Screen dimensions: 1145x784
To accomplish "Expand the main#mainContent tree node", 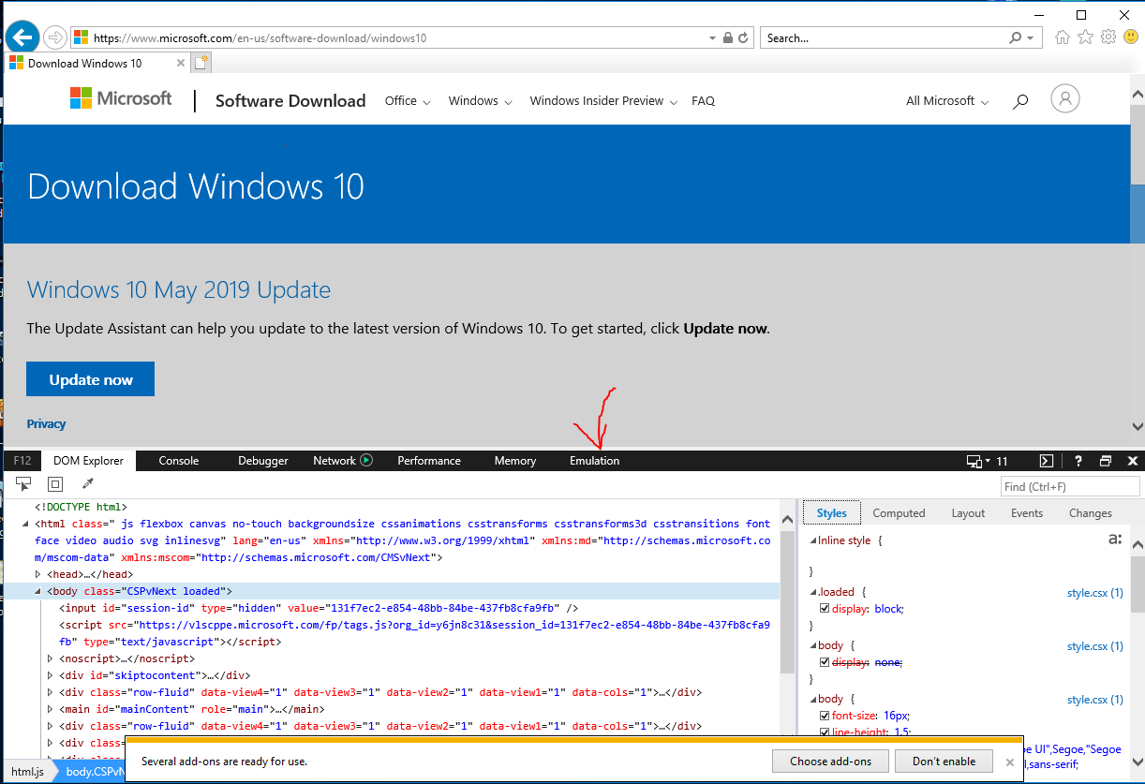I will (x=51, y=709).
